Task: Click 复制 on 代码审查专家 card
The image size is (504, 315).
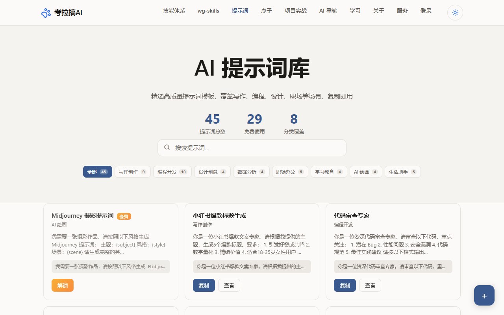Action: [345, 285]
